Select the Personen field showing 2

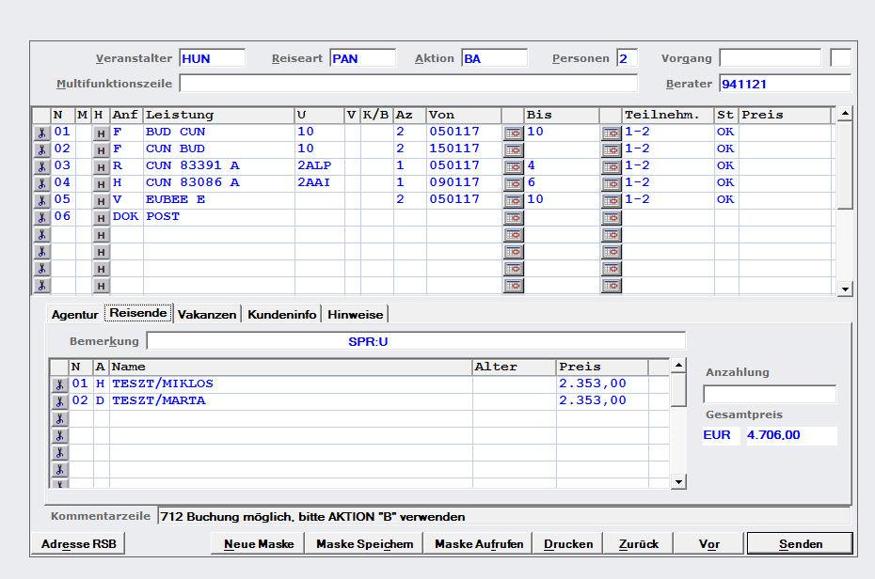pyautogui.click(x=628, y=58)
